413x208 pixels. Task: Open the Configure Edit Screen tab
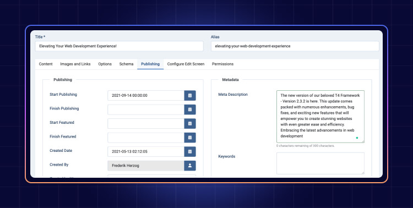(x=186, y=64)
